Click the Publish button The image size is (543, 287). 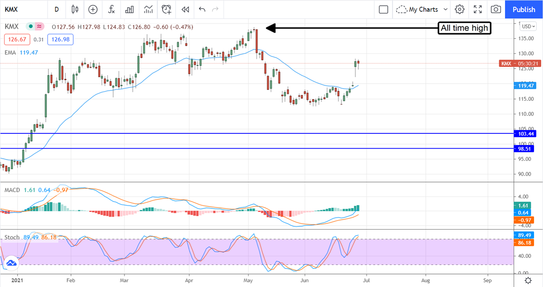click(524, 9)
